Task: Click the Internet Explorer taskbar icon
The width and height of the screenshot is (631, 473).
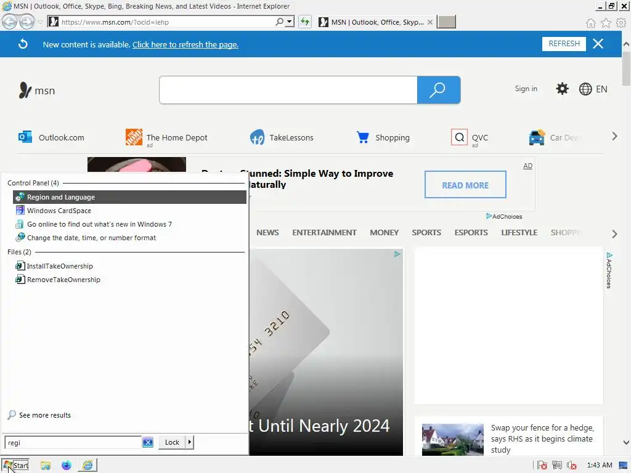Action: click(x=88, y=466)
